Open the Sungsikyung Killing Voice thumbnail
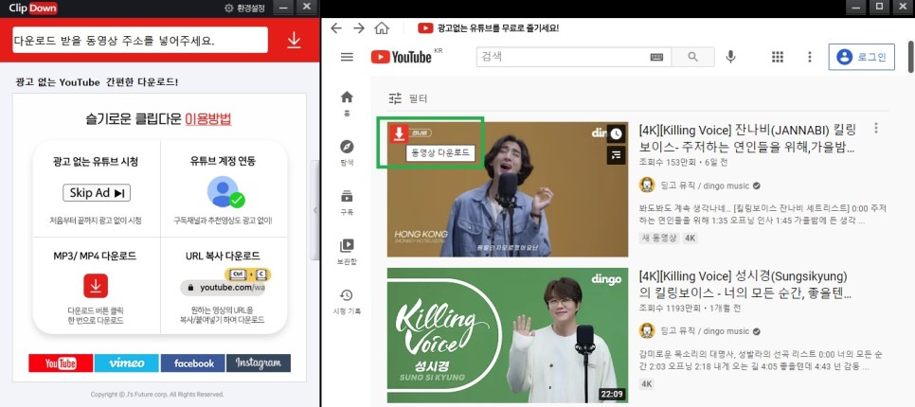The width and height of the screenshot is (915, 407). 508,335
